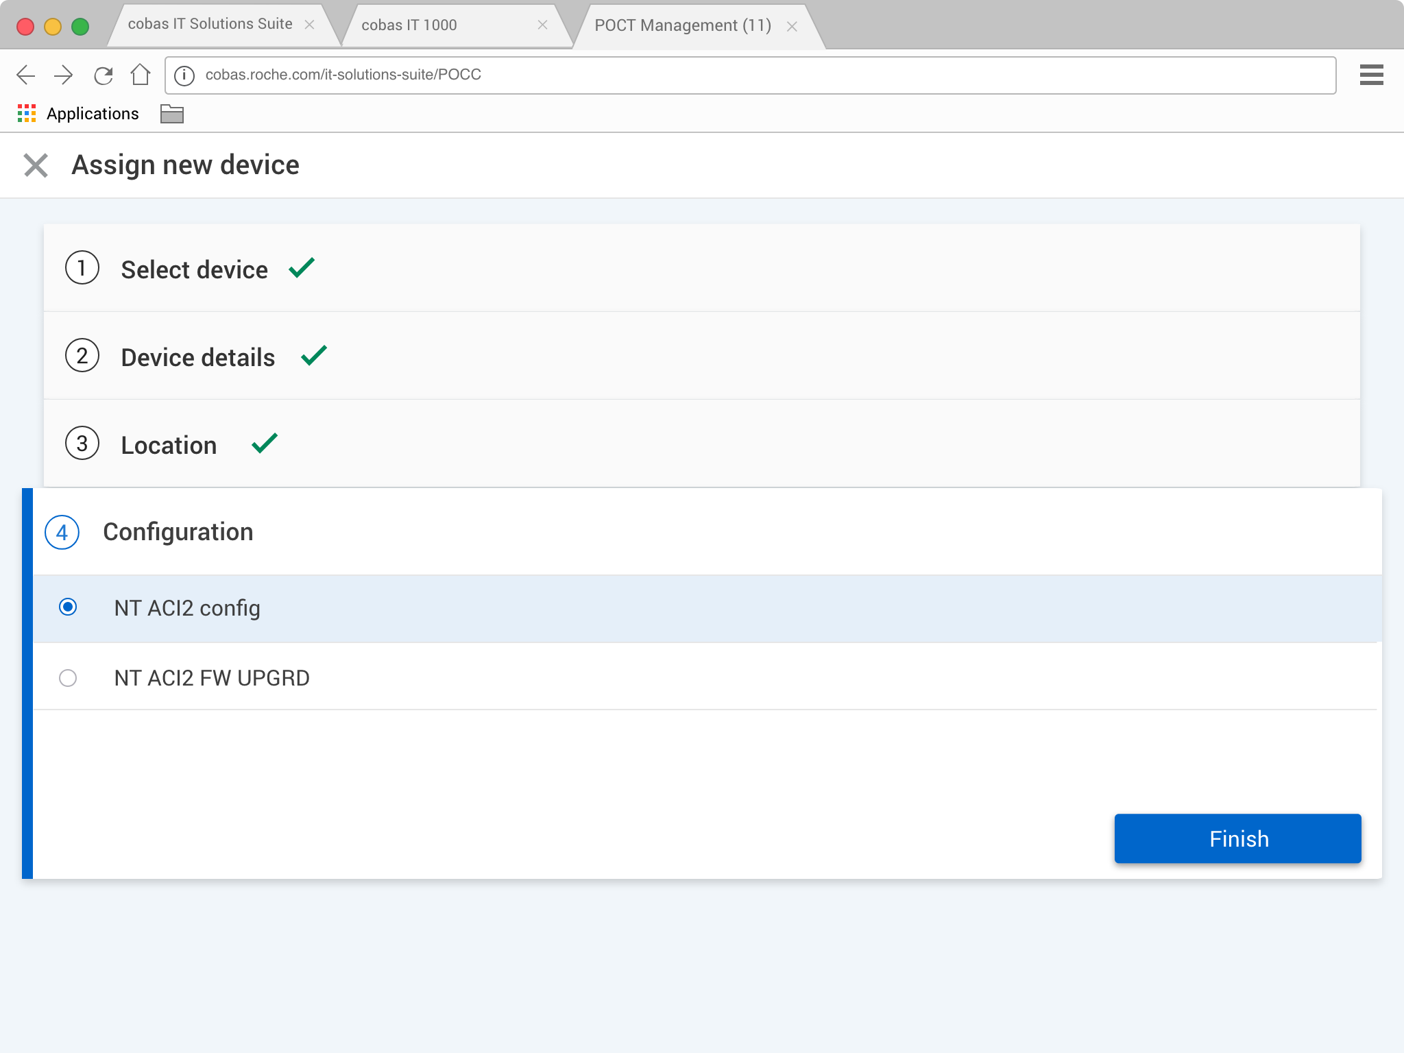
Task: Click the URL address field
Action: [x=754, y=75]
